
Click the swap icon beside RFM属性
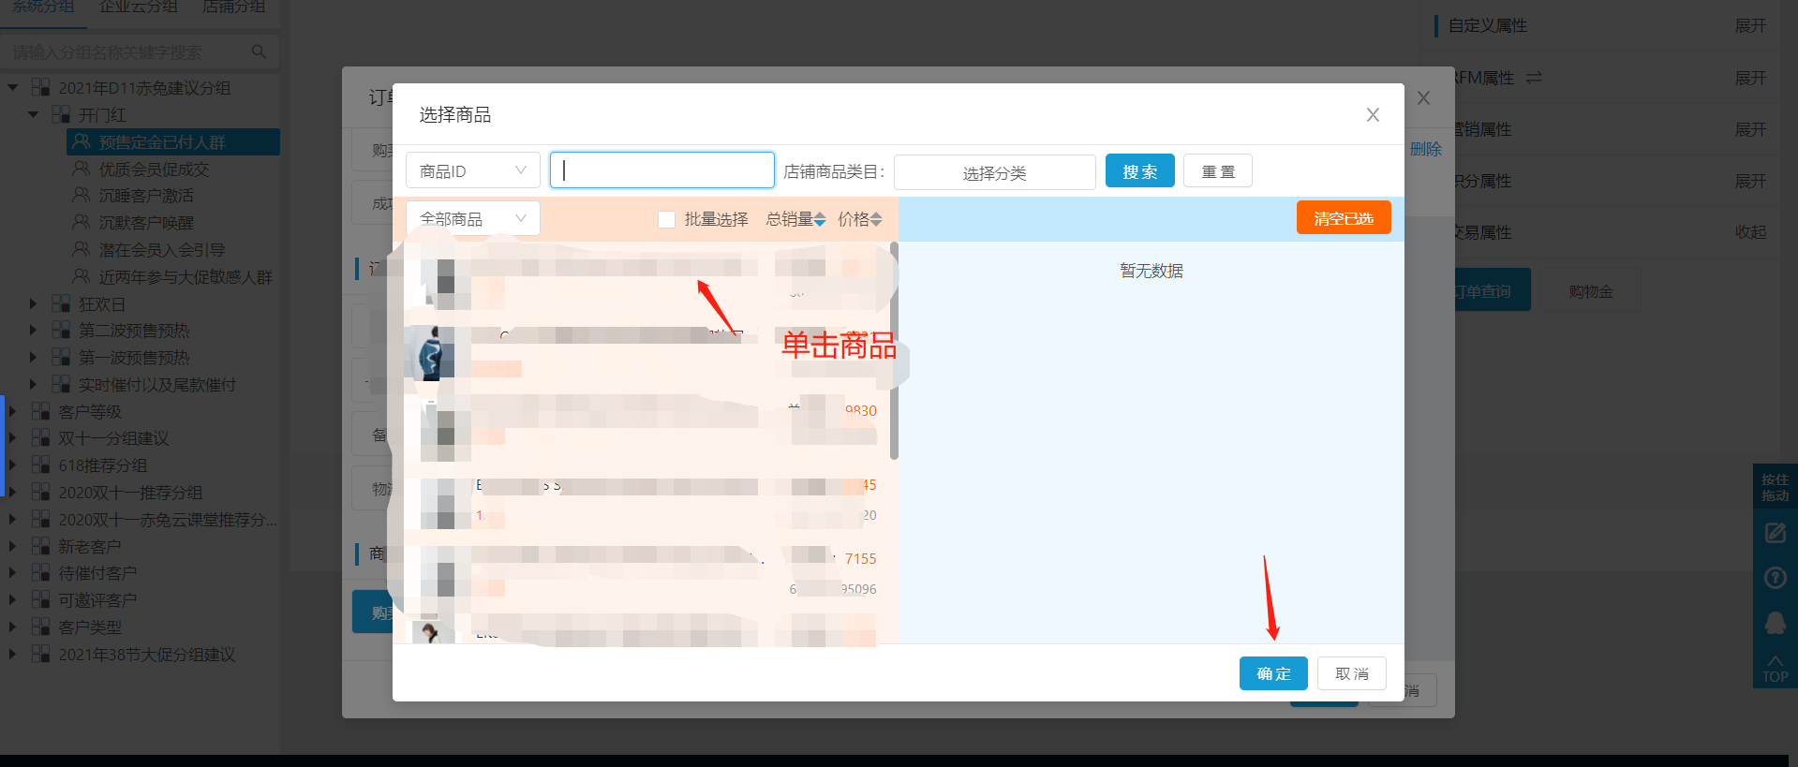pyautogui.click(x=1534, y=78)
